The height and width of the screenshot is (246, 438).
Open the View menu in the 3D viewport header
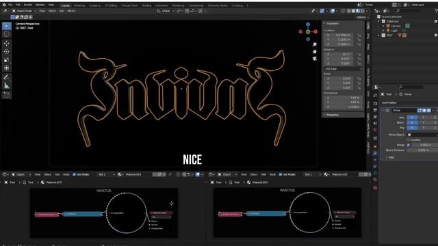tap(42, 11)
